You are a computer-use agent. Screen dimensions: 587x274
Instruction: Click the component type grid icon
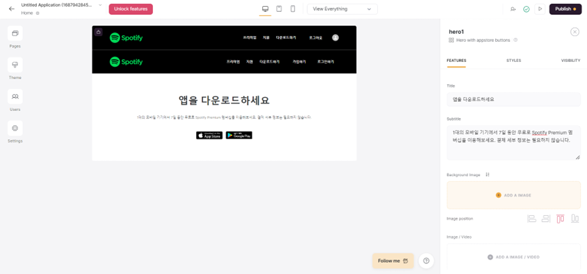(451, 40)
